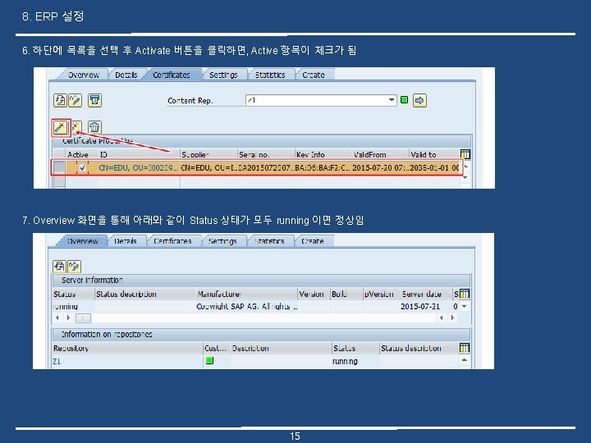591x443 pixels.
Task: Click green status square in Z1 row
Action: point(210,361)
